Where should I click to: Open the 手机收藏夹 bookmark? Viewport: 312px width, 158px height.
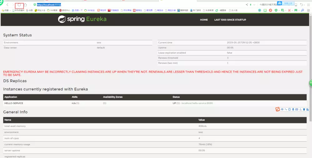tap(18, 10)
